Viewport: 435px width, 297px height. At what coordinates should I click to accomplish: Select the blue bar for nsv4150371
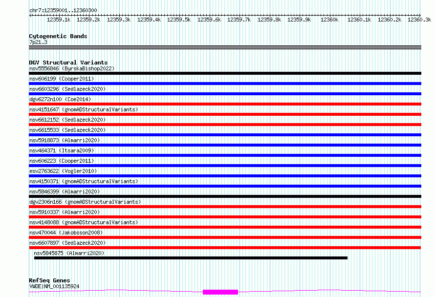[x=225, y=186]
